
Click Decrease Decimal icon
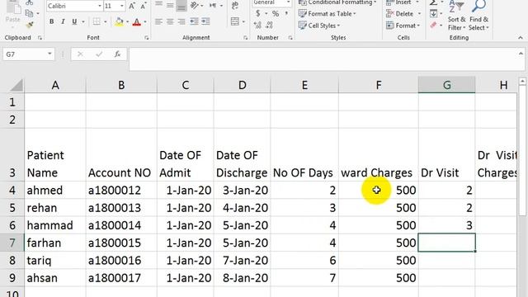[x=270, y=26]
